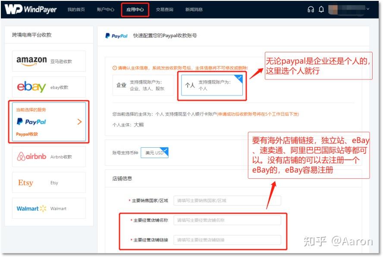The height and width of the screenshot is (257, 383).
Task: Click 店铺信息 section heading
Action: (x=122, y=178)
